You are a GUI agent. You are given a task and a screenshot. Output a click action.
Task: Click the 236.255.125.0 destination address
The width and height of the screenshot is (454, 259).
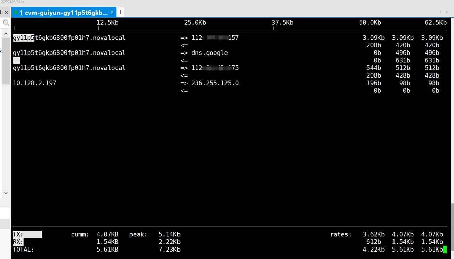tap(215, 83)
